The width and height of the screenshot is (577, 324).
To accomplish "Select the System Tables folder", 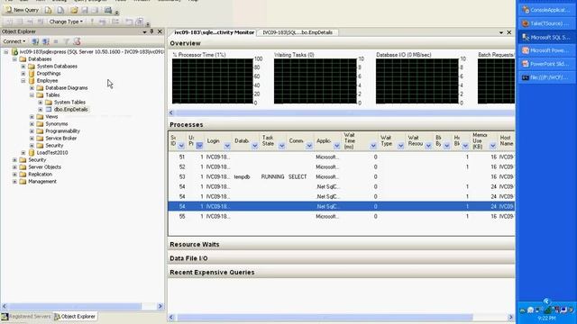I will pos(69,102).
